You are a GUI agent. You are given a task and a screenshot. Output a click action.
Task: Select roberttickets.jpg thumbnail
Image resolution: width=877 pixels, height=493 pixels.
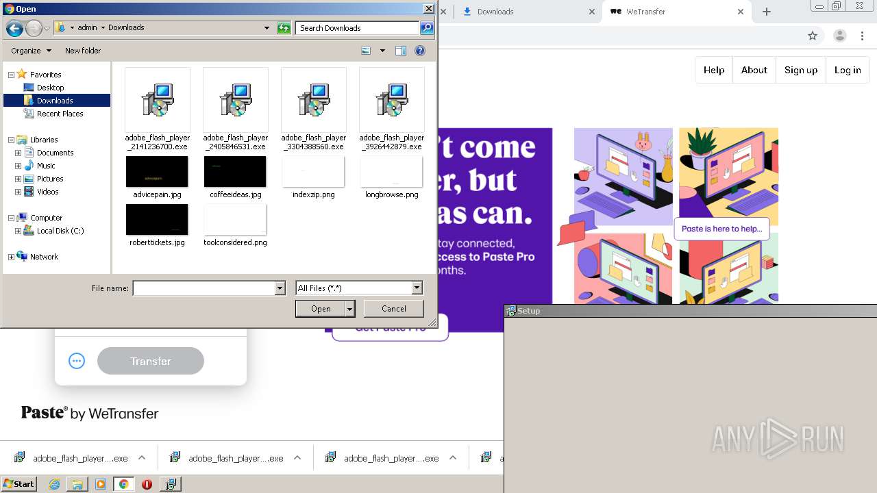tap(157, 220)
